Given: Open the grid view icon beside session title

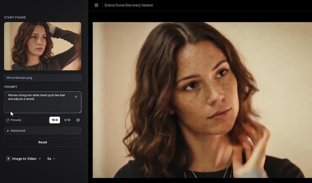Looking at the screenshot, I should click(96, 5).
